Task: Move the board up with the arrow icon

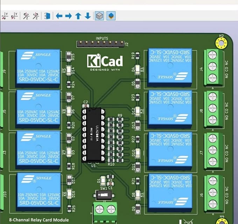Action: 78,16
